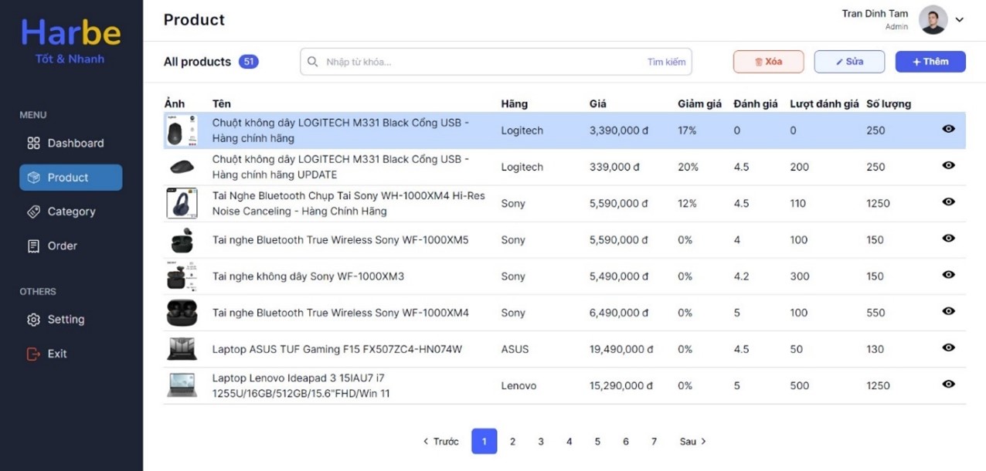This screenshot has width=986, height=471.
Task: Click eye icon for Sony WF-1000XM3 row
Action: (949, 274)
